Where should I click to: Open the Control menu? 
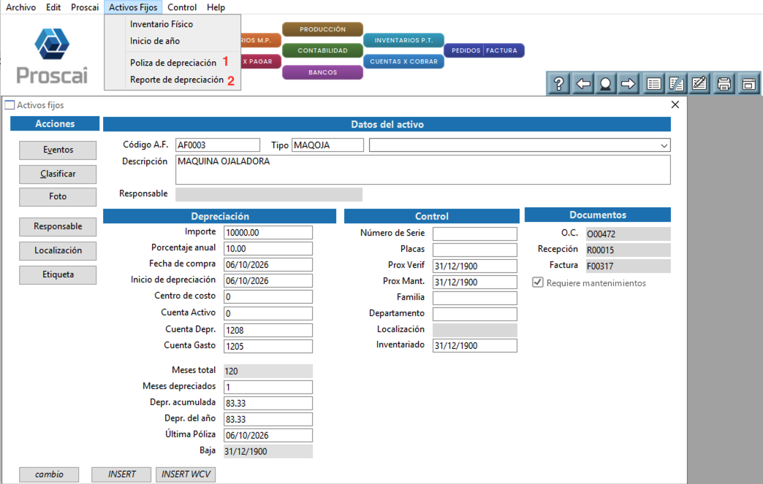(182, 7)
